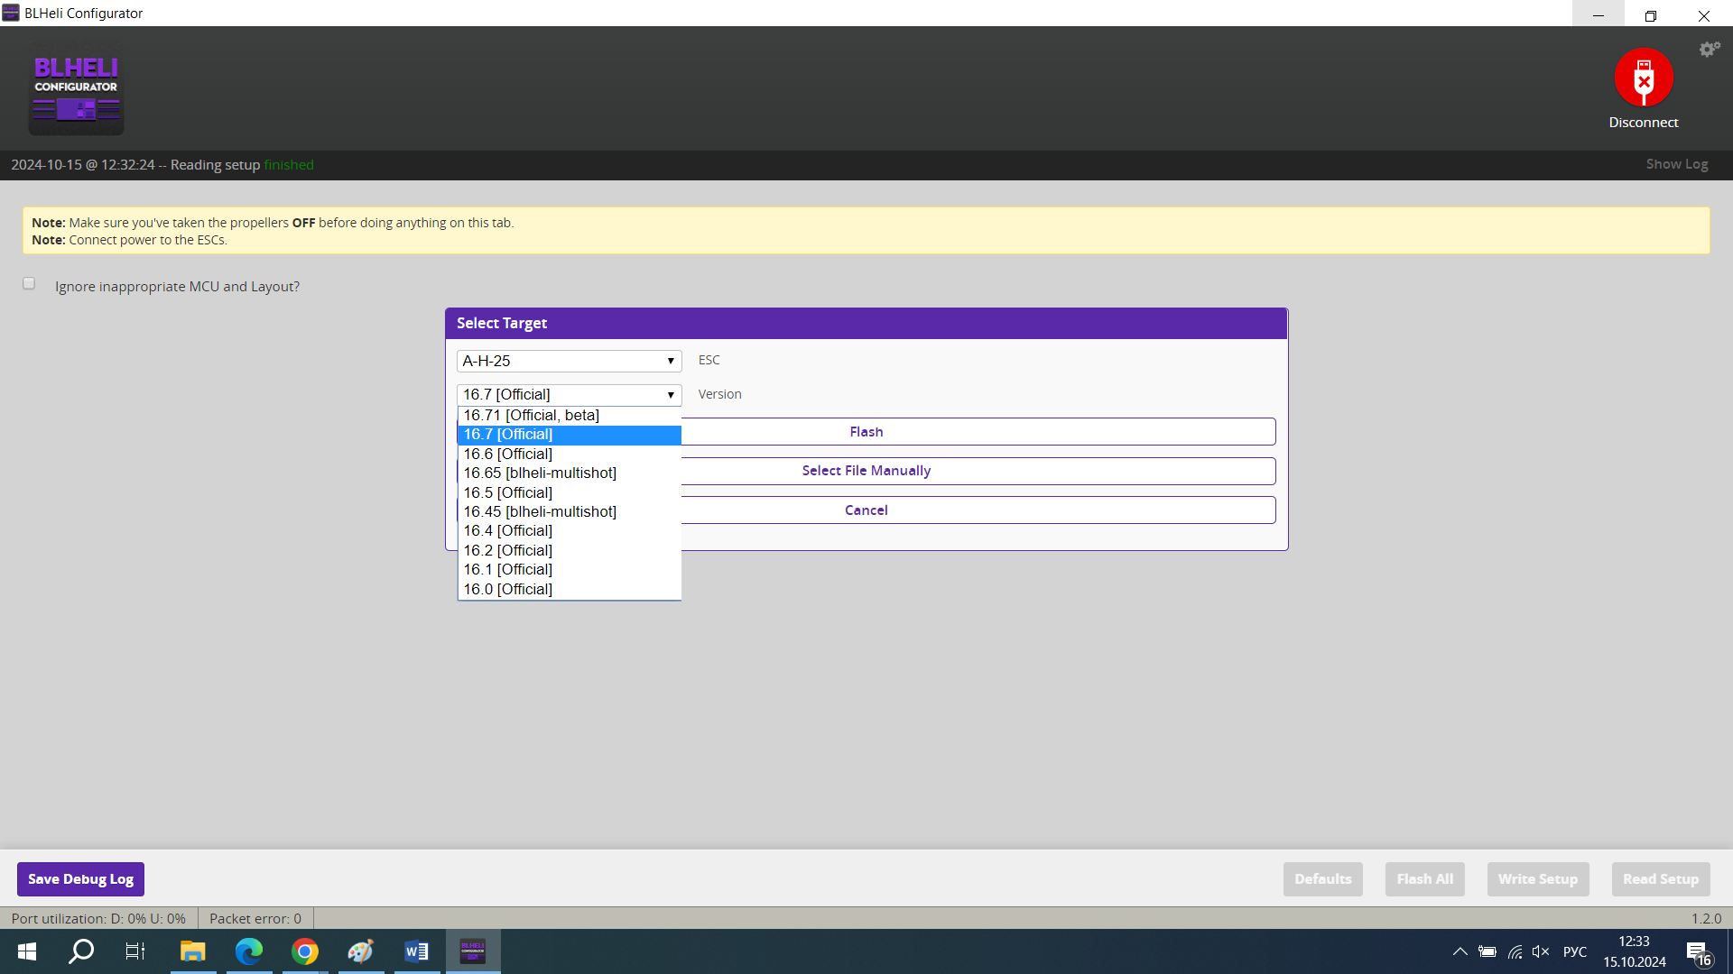Choose 16.65 [blheli-multishot] from the list

(x=540, y=473)
